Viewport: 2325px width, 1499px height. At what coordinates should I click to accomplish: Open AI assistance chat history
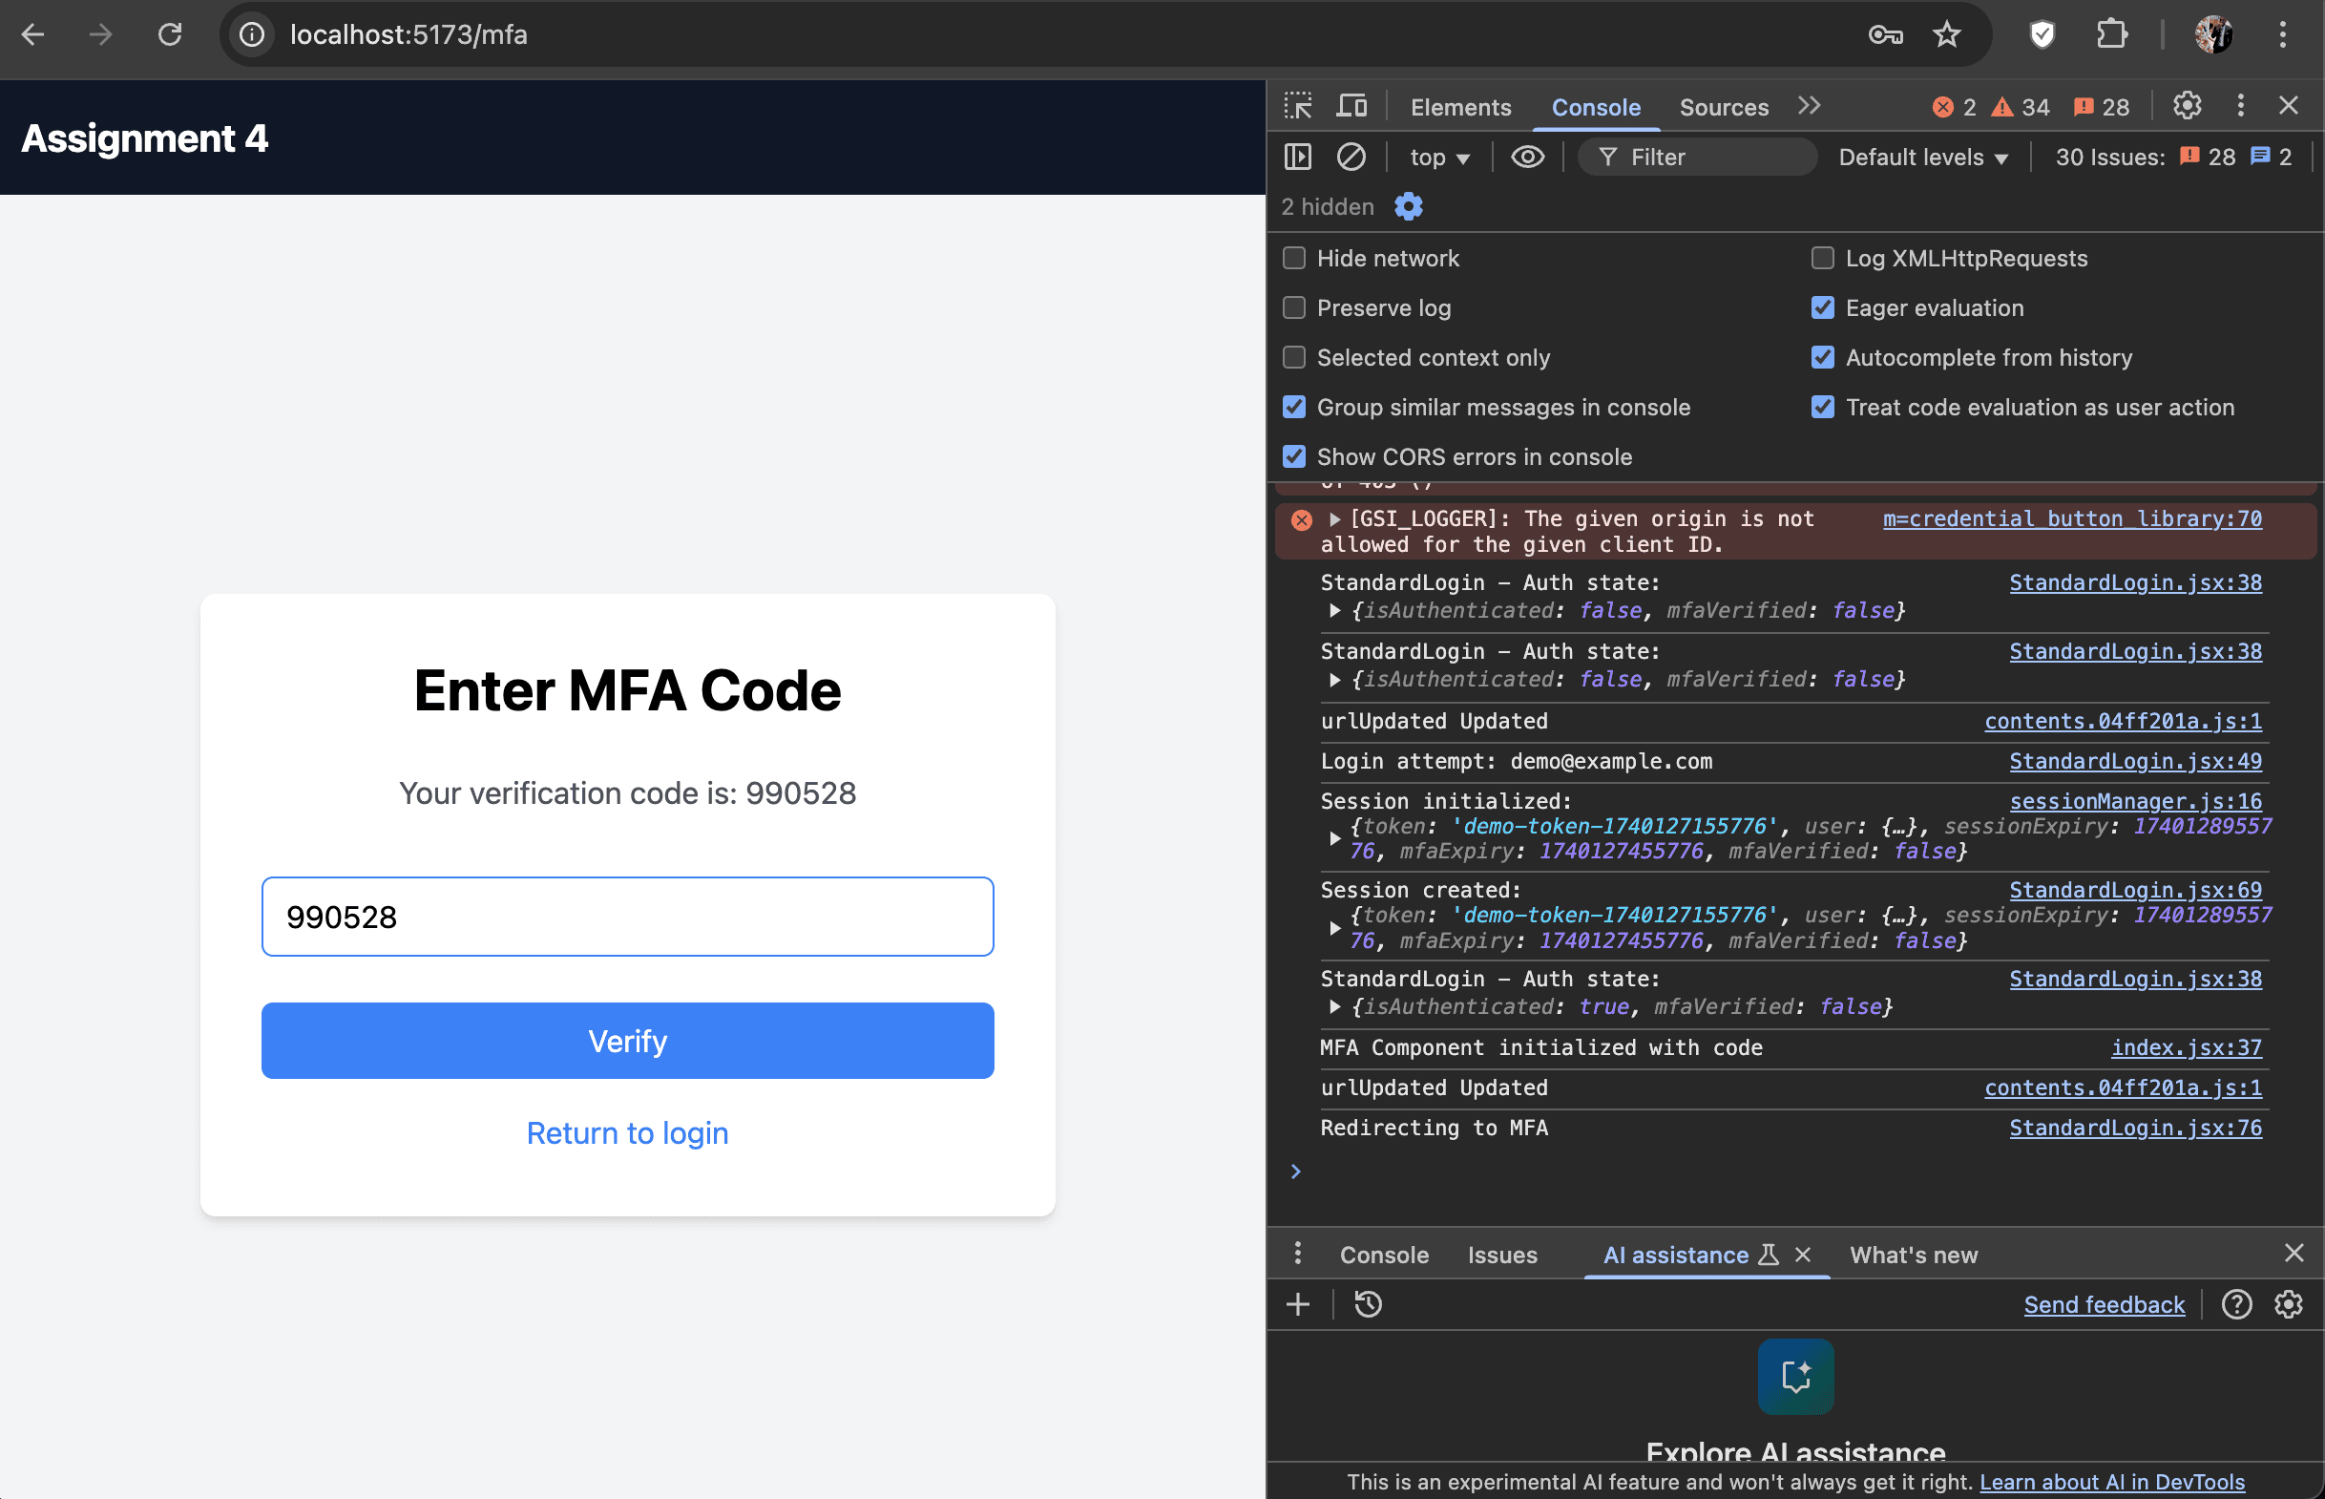pos(1368,1304)
